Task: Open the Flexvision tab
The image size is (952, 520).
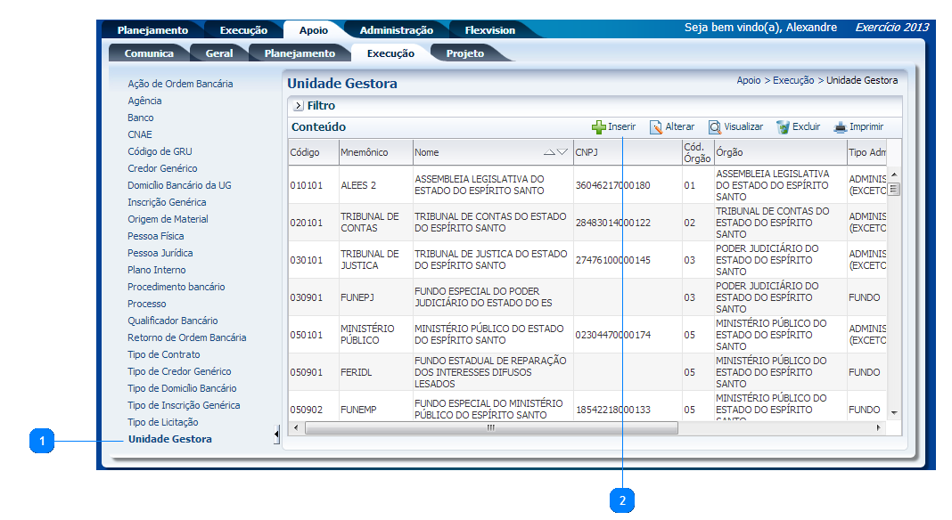Action: tap(489, 30)
